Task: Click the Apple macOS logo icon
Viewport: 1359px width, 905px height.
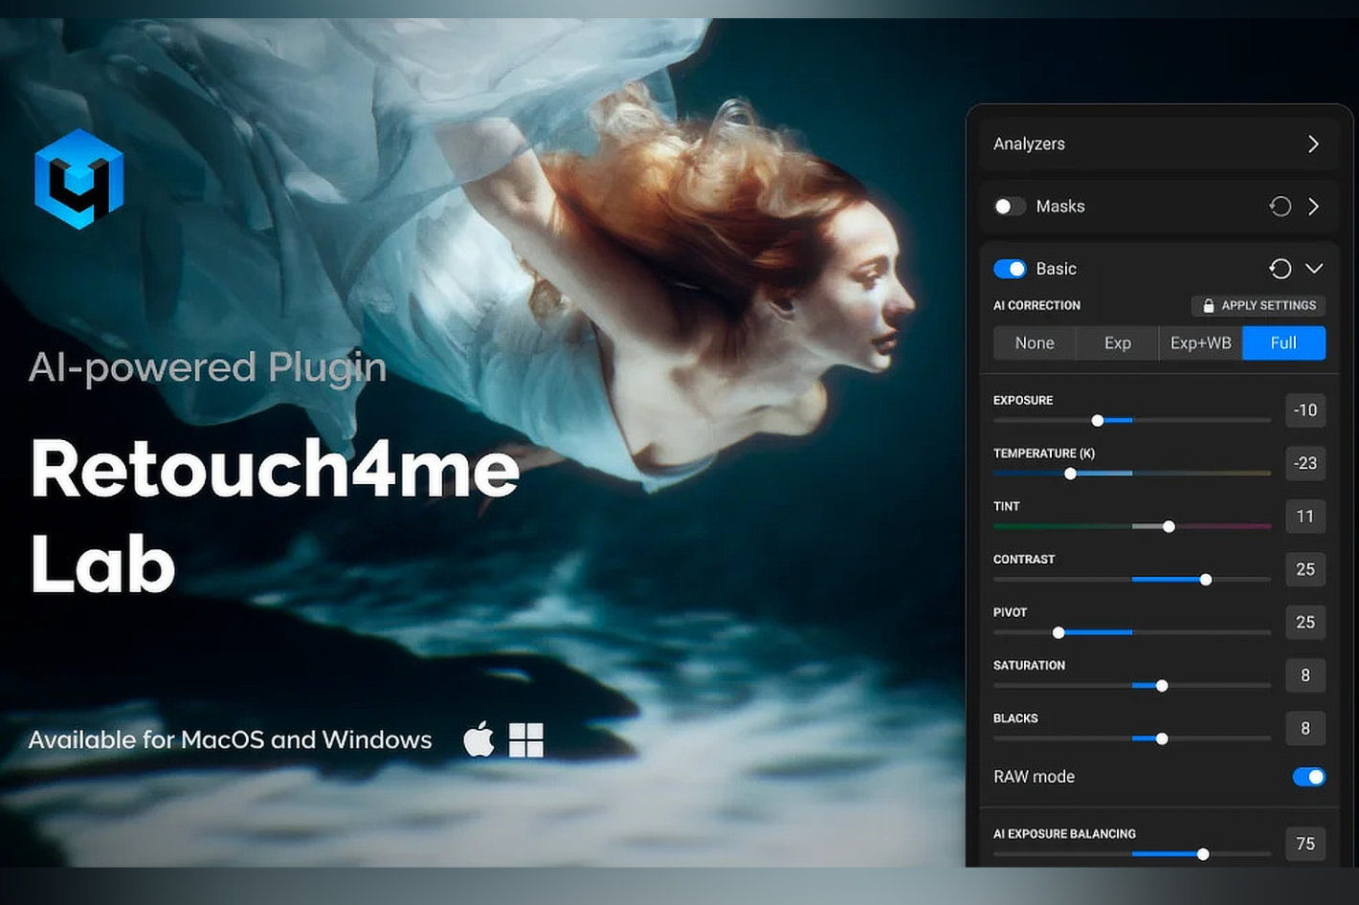Action: [x=479, y=739]
